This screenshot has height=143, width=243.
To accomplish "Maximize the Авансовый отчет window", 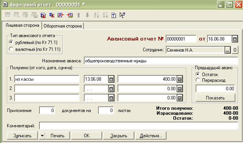I will pos(230,4).
